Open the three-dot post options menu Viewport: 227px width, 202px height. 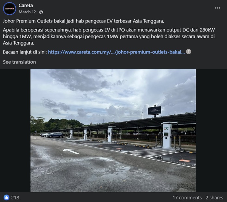[x=218, y=8]
